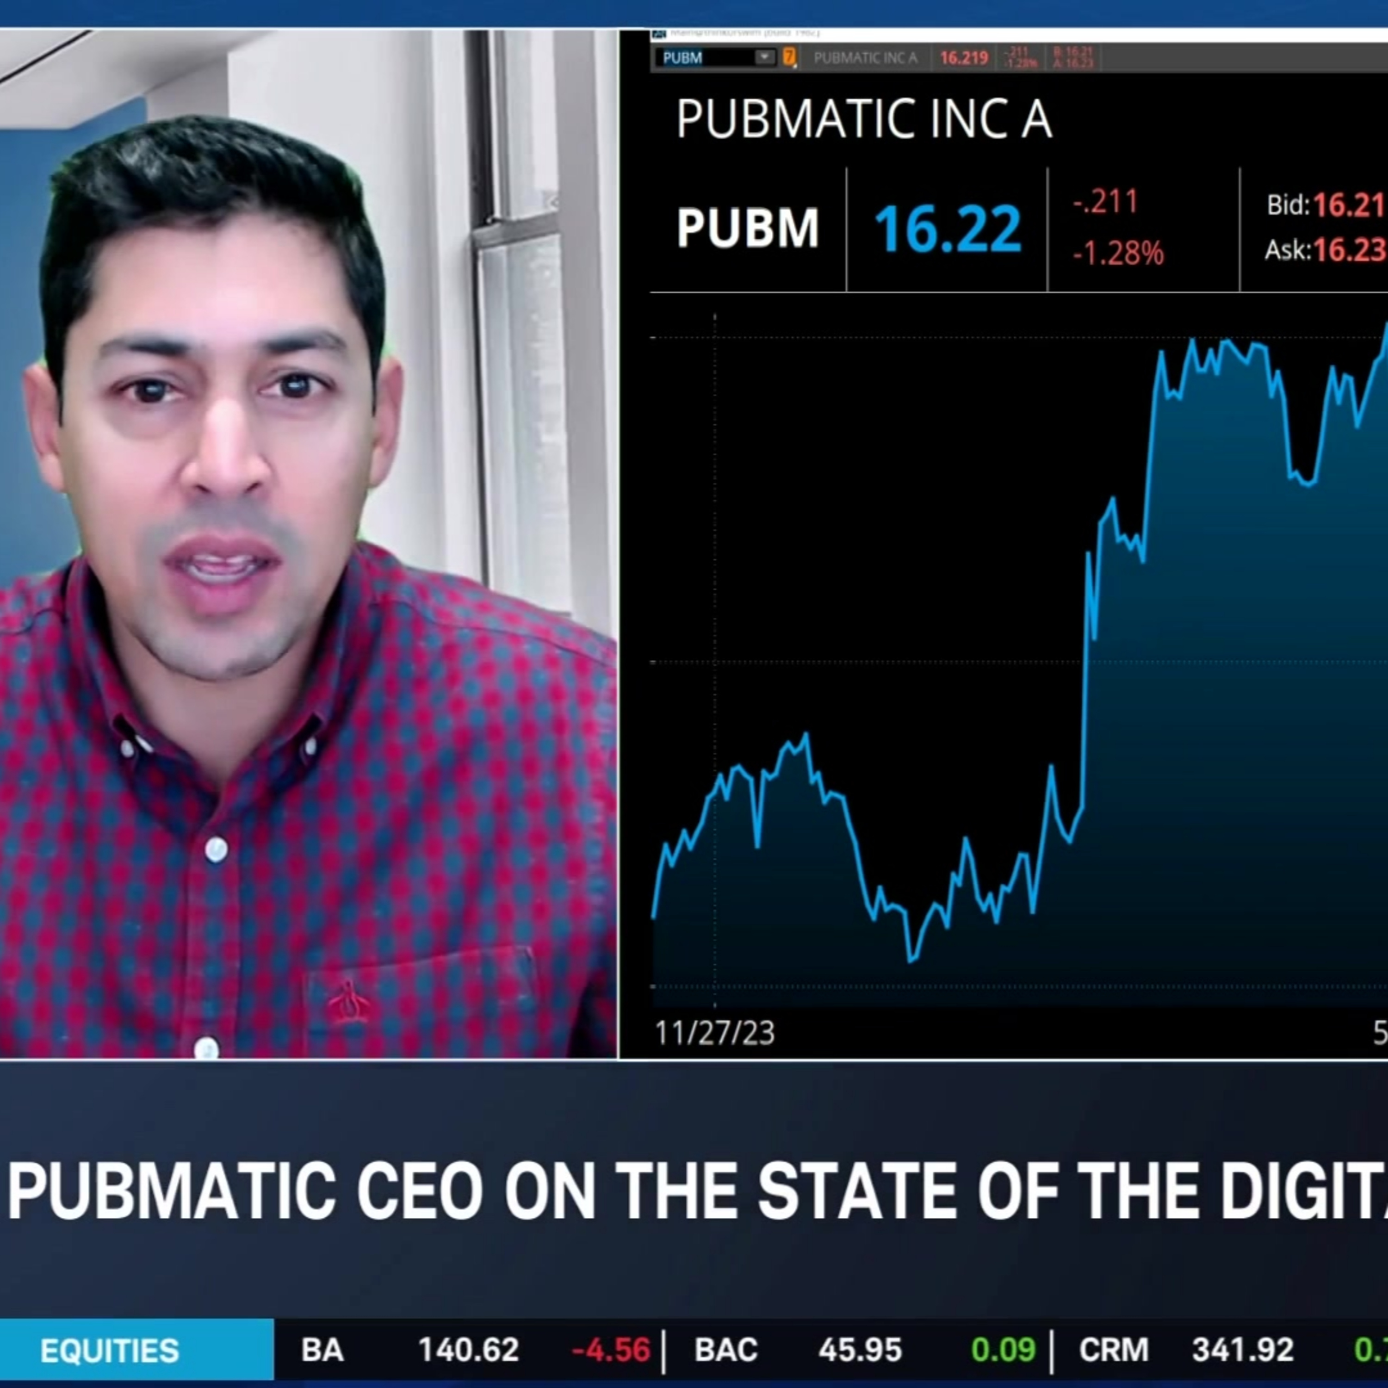Click the blue 16.22 price value
The image size is (1388, 1388).
pos(948,229)
